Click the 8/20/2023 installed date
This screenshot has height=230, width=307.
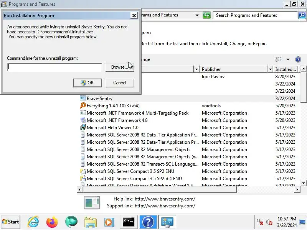point(285,76)
